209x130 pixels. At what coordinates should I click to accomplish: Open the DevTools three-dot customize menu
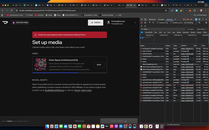[203, 19]
